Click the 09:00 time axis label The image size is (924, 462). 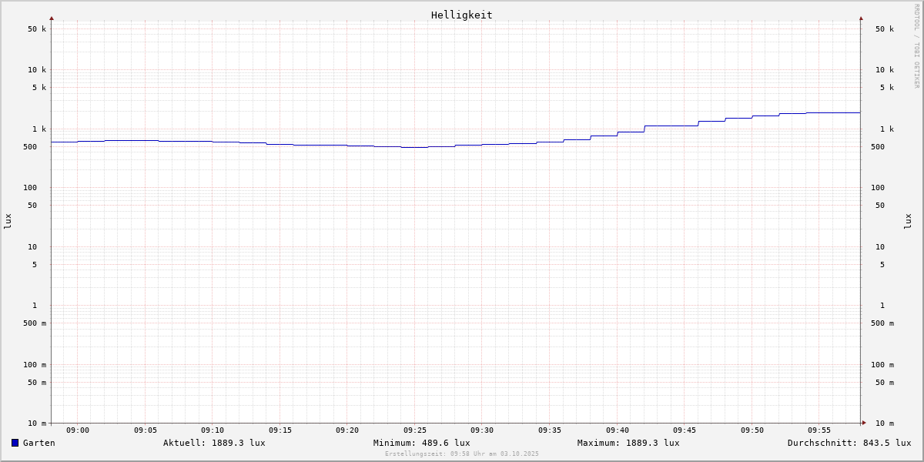78,430
